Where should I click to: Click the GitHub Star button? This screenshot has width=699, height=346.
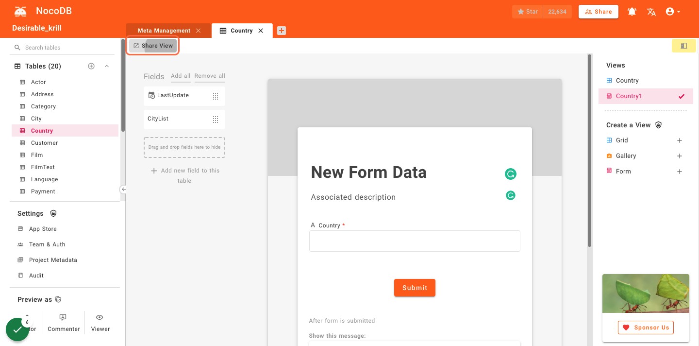[x=528, y=12]
